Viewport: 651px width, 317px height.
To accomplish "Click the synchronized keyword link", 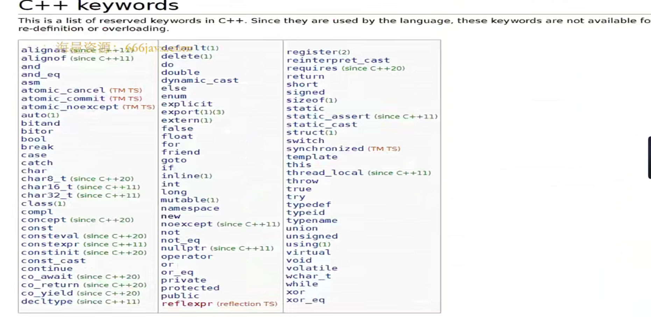I will click(x=325, y=149).
